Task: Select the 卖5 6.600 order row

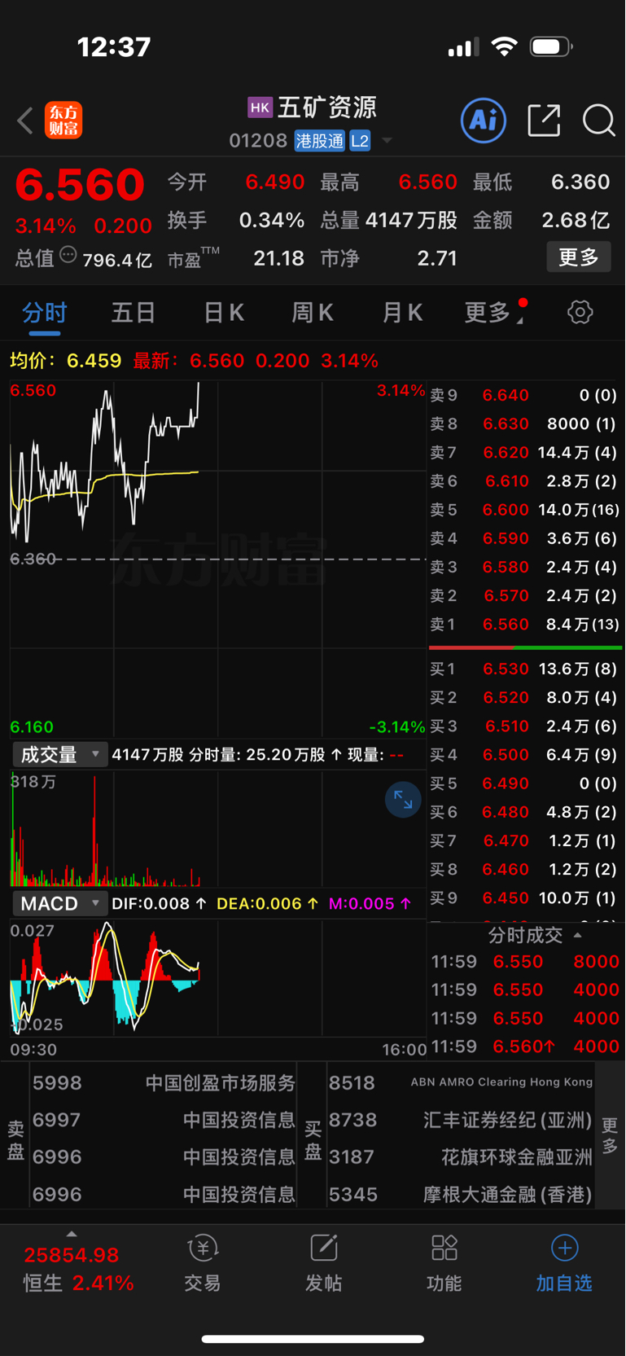Action: tap(525, 510)
